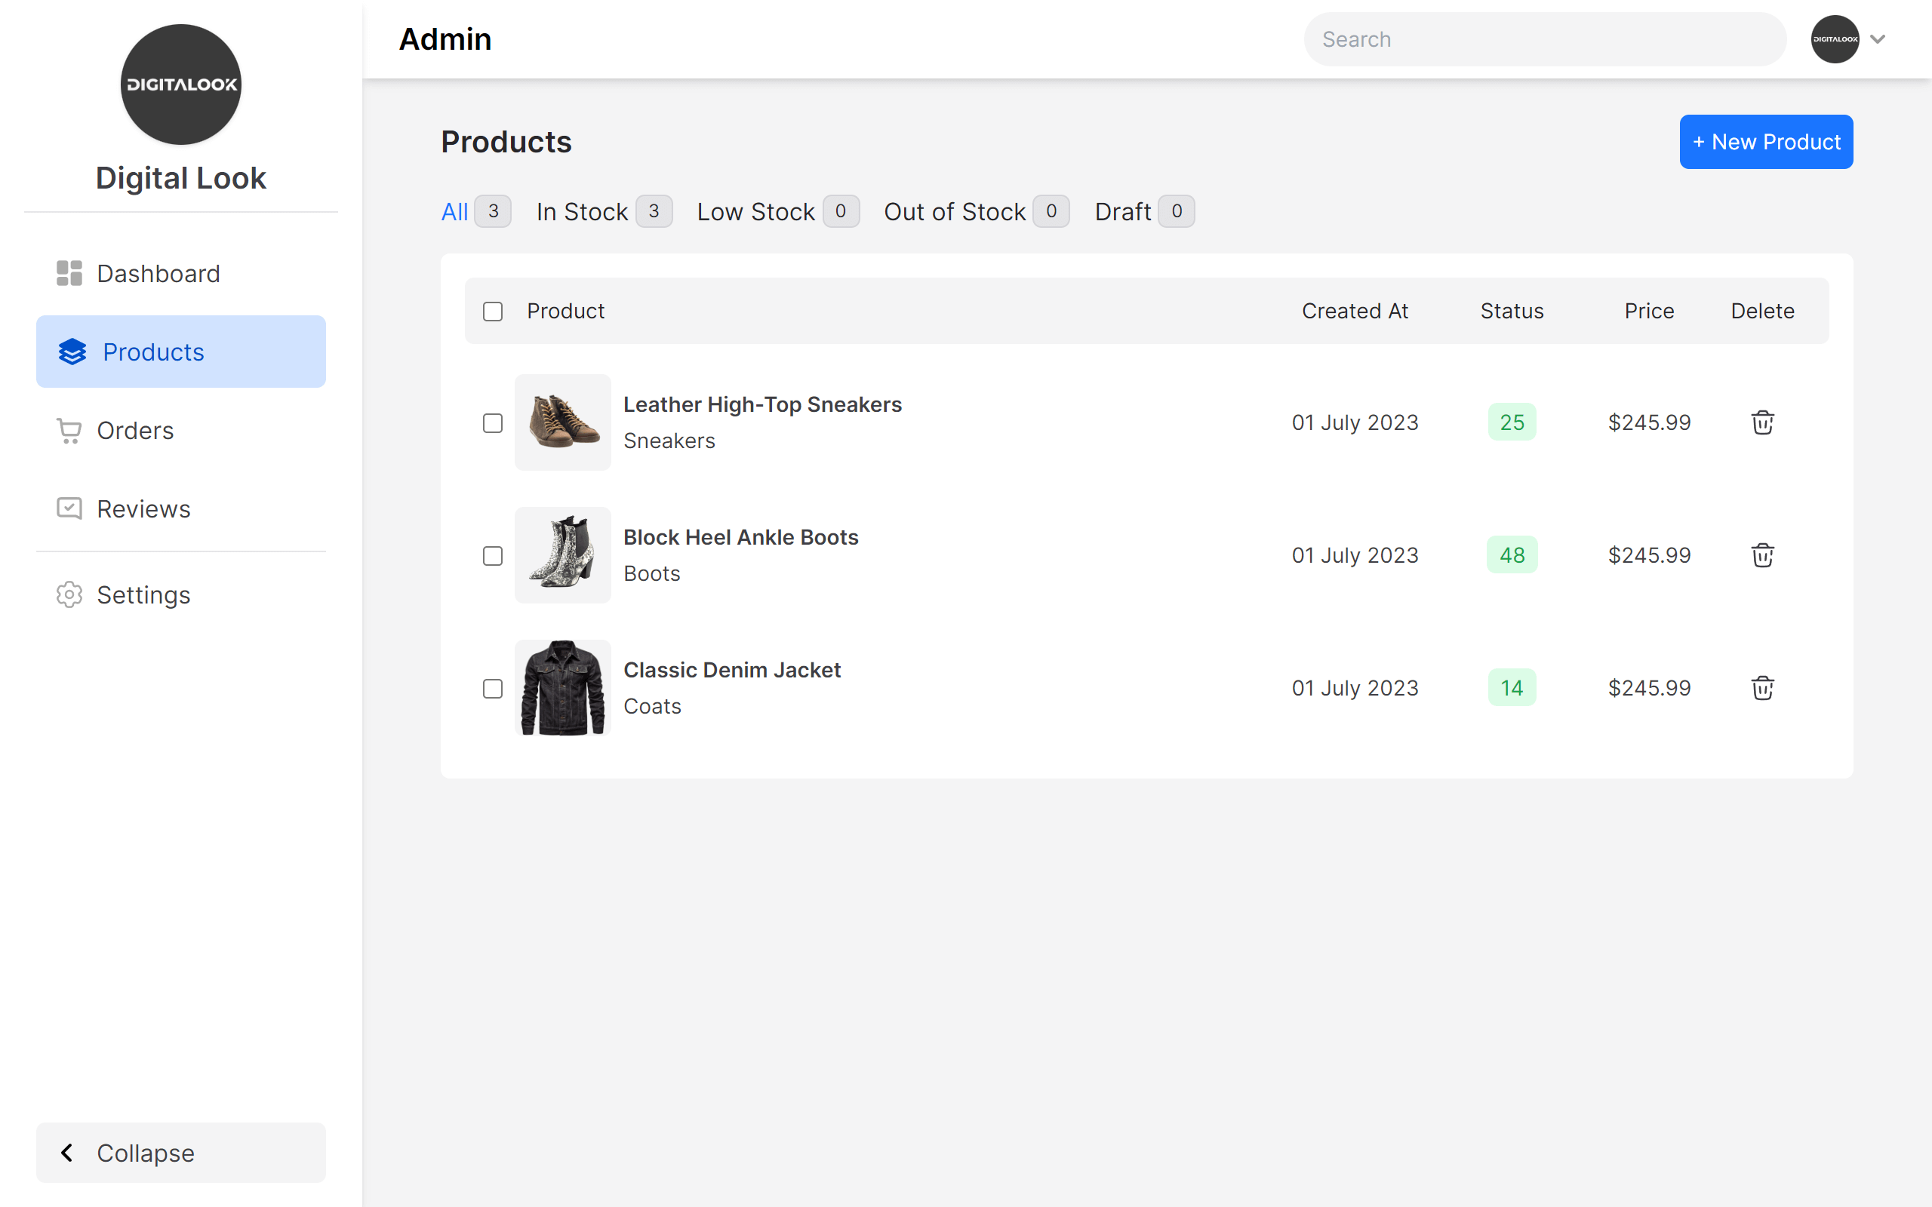Viewport: 1932px width, 1207px height.
Task: Filter by the Out of Stock tab
Action: (954, 211)
